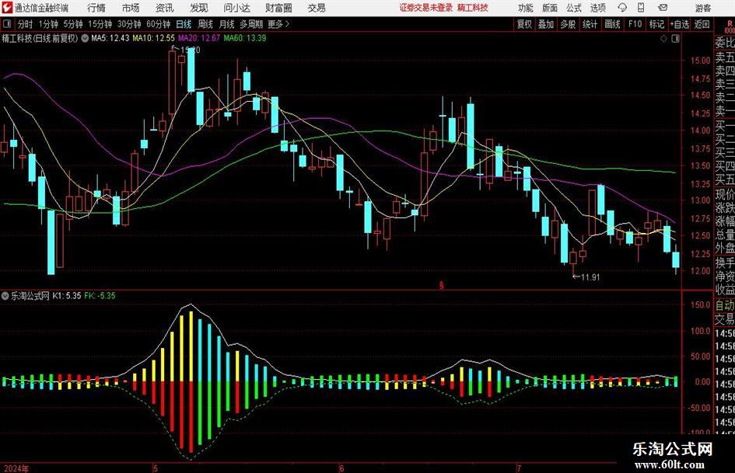Viewport: 735px width, 473px height.
Task: Click the 复权 button
Action: 524,24
